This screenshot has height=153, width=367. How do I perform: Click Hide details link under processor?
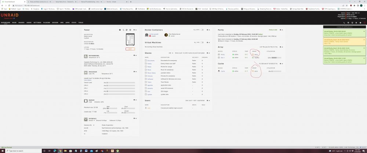click(88, 80)
